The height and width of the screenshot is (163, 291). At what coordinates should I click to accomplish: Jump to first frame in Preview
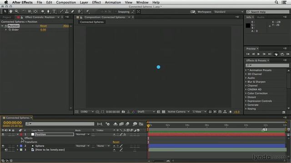[248, 54]
